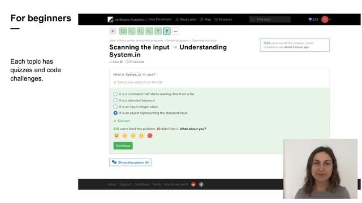Open the Projects menu item
The width and height of the screenshot is (362, 203).
point(223,20)
